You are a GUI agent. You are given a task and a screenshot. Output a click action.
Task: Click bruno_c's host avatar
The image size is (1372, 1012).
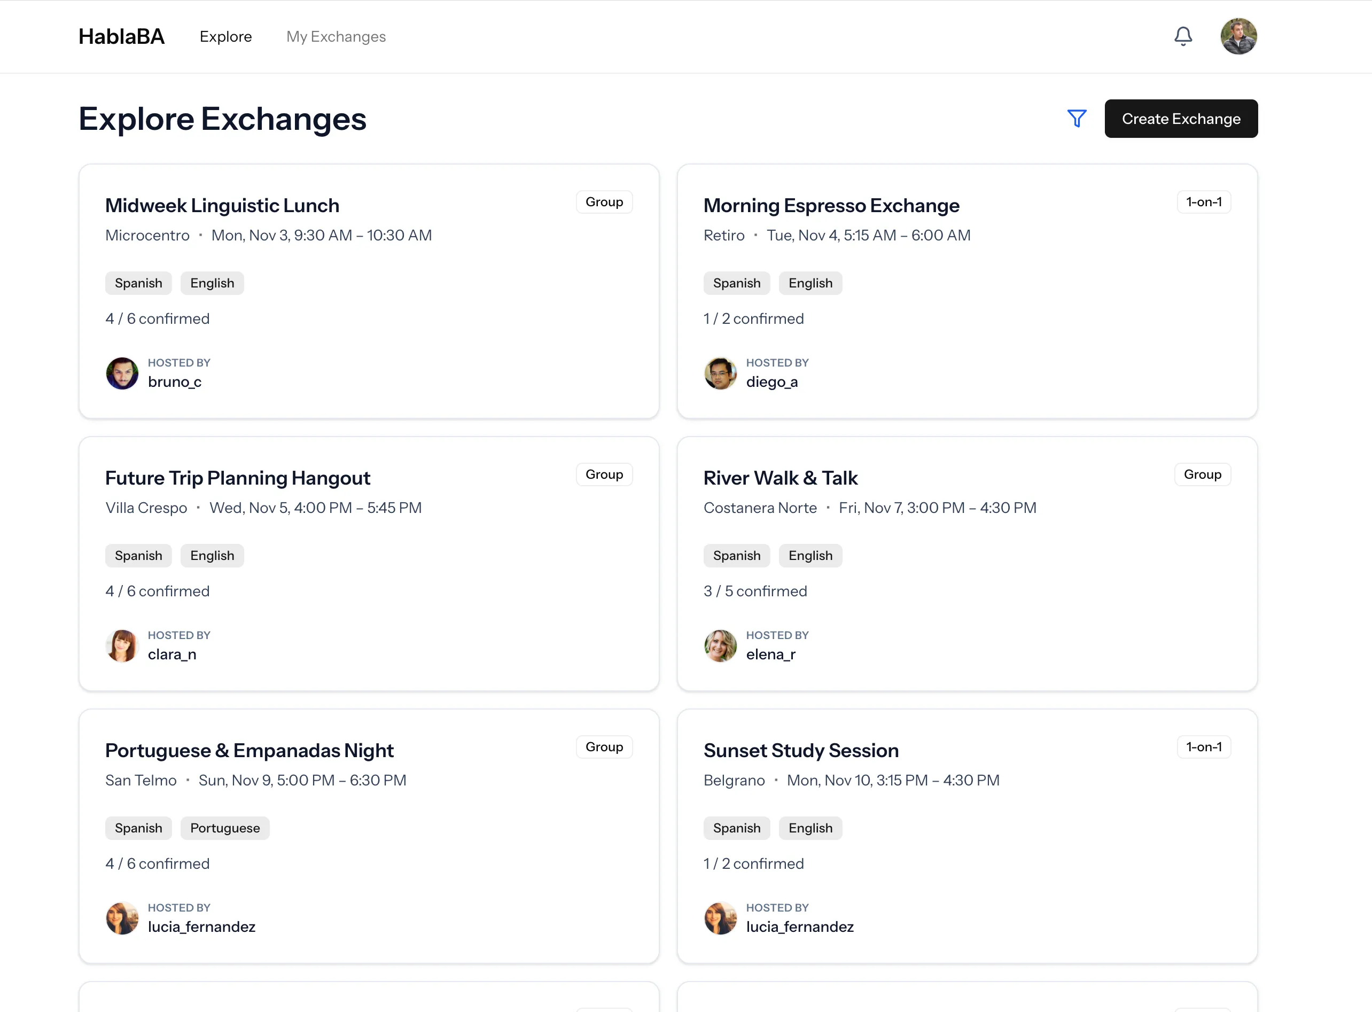click(x=122, y=373)
